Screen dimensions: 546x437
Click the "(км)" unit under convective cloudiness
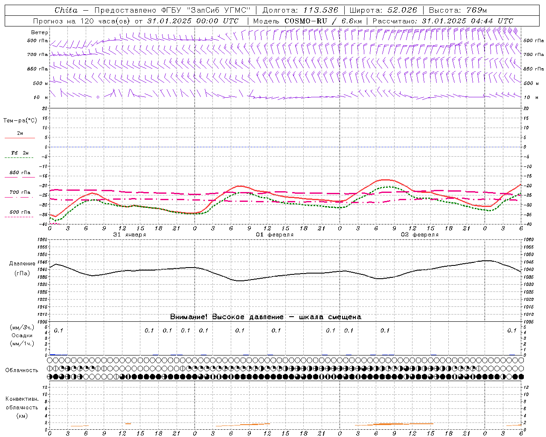click(x=22, y=416)
